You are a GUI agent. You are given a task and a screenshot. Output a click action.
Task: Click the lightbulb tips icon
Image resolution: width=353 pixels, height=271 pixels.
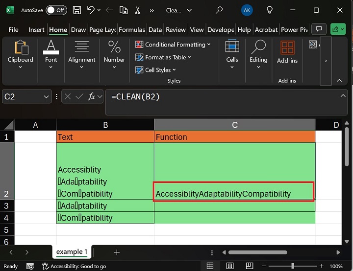269,10
